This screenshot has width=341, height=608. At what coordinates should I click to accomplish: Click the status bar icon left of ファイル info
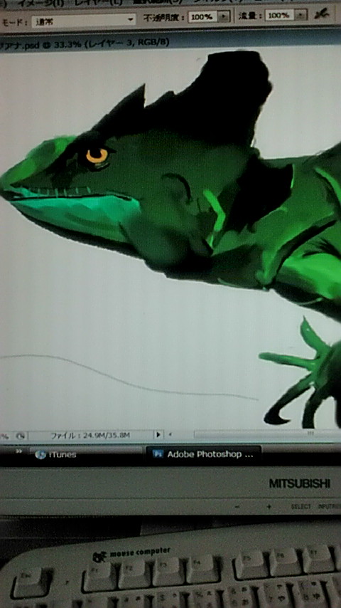point(21,436)
